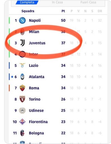Click the Udinese club crest

[22, 110]
